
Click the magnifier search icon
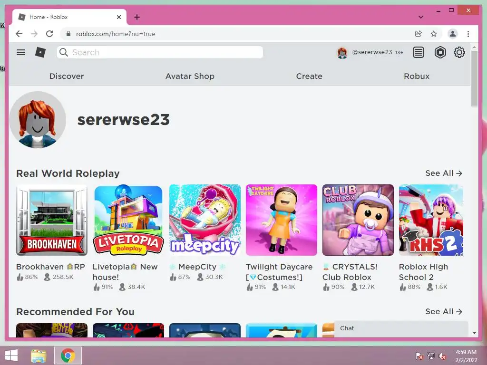pos(64,52)
